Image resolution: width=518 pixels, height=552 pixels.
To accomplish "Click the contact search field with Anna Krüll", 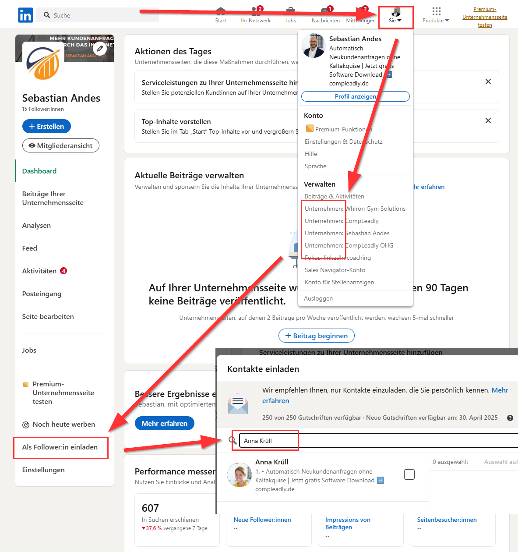I will (377, 441).
